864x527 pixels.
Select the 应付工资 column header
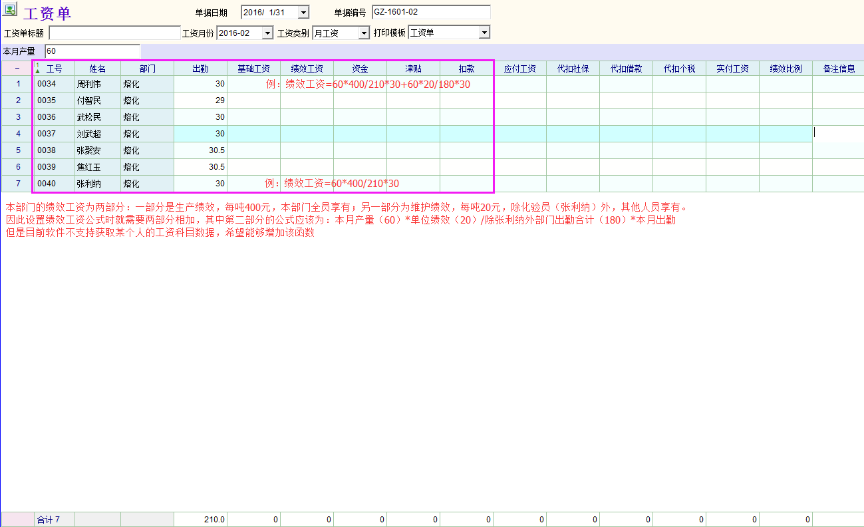coord(519,69)
